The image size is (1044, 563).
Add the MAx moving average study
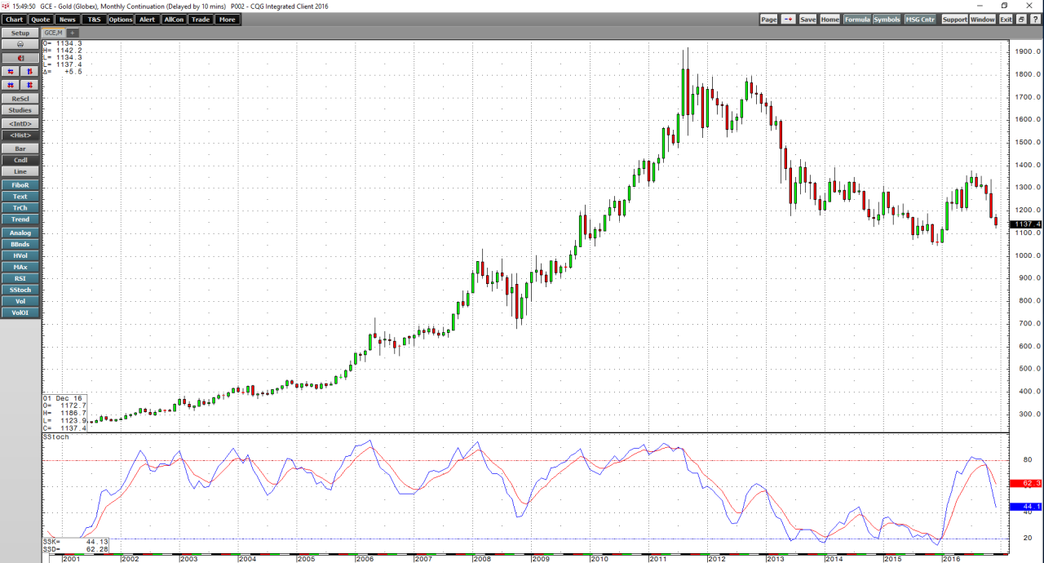pos(20,267)
